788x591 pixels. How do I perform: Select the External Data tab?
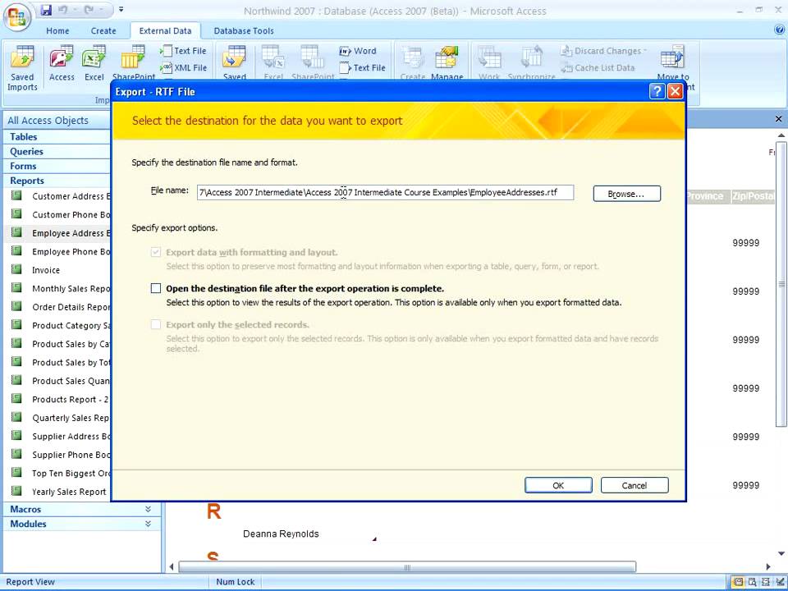point(165,30)
